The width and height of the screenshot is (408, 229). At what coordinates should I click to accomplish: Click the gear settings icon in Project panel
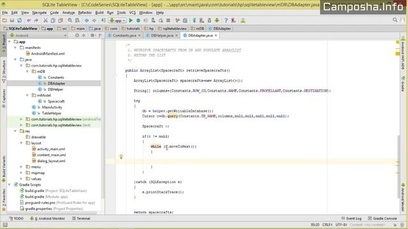pyautogui.click(x=92, y=36)
